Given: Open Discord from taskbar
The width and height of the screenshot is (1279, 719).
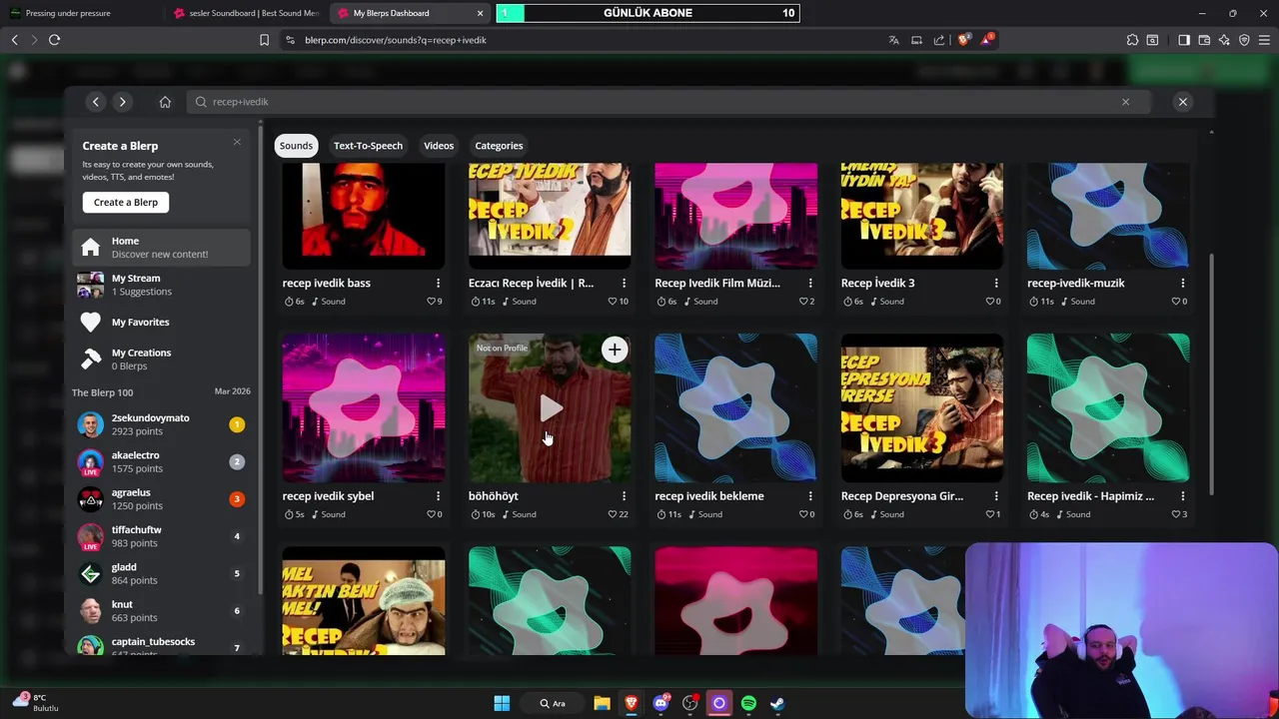Looking at the screenshot, I should tap(660, 703).
